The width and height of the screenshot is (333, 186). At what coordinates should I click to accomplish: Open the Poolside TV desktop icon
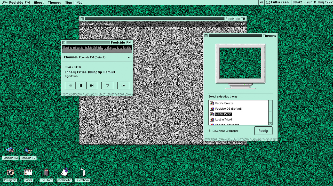tap(28, 150)
